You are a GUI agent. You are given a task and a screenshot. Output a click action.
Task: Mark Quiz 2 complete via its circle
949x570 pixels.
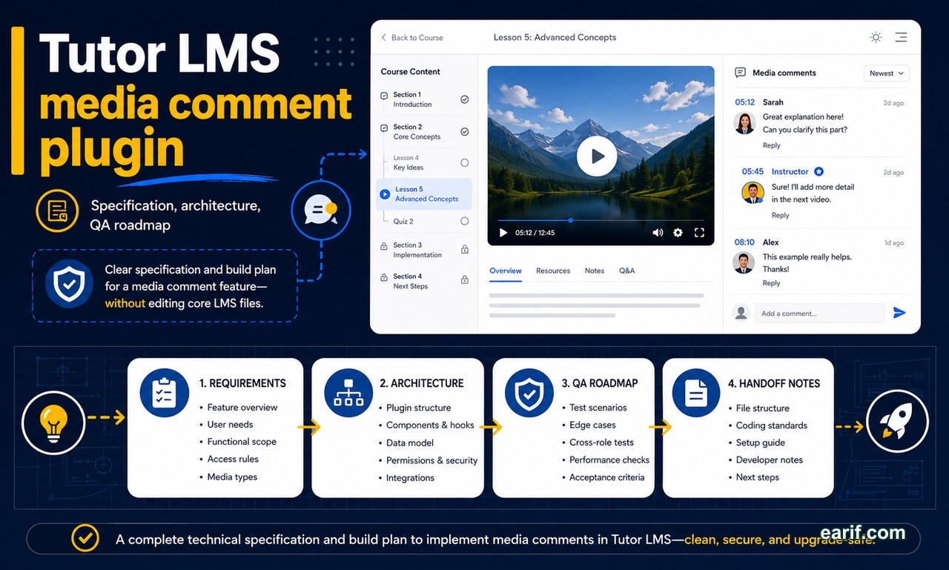pos(465,221)
